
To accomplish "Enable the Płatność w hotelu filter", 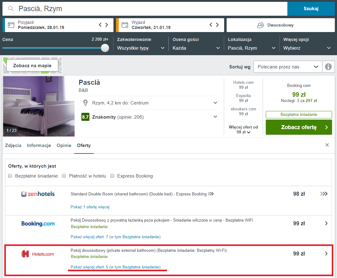I will click(64, 176).
